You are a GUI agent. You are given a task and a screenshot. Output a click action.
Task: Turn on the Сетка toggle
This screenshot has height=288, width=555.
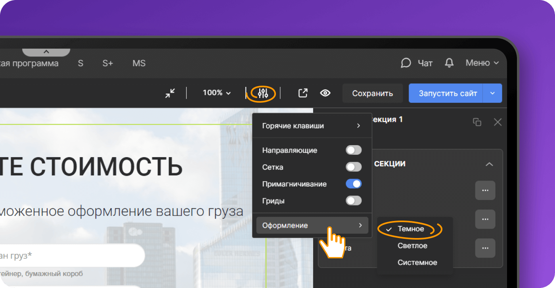click(353, 167)
